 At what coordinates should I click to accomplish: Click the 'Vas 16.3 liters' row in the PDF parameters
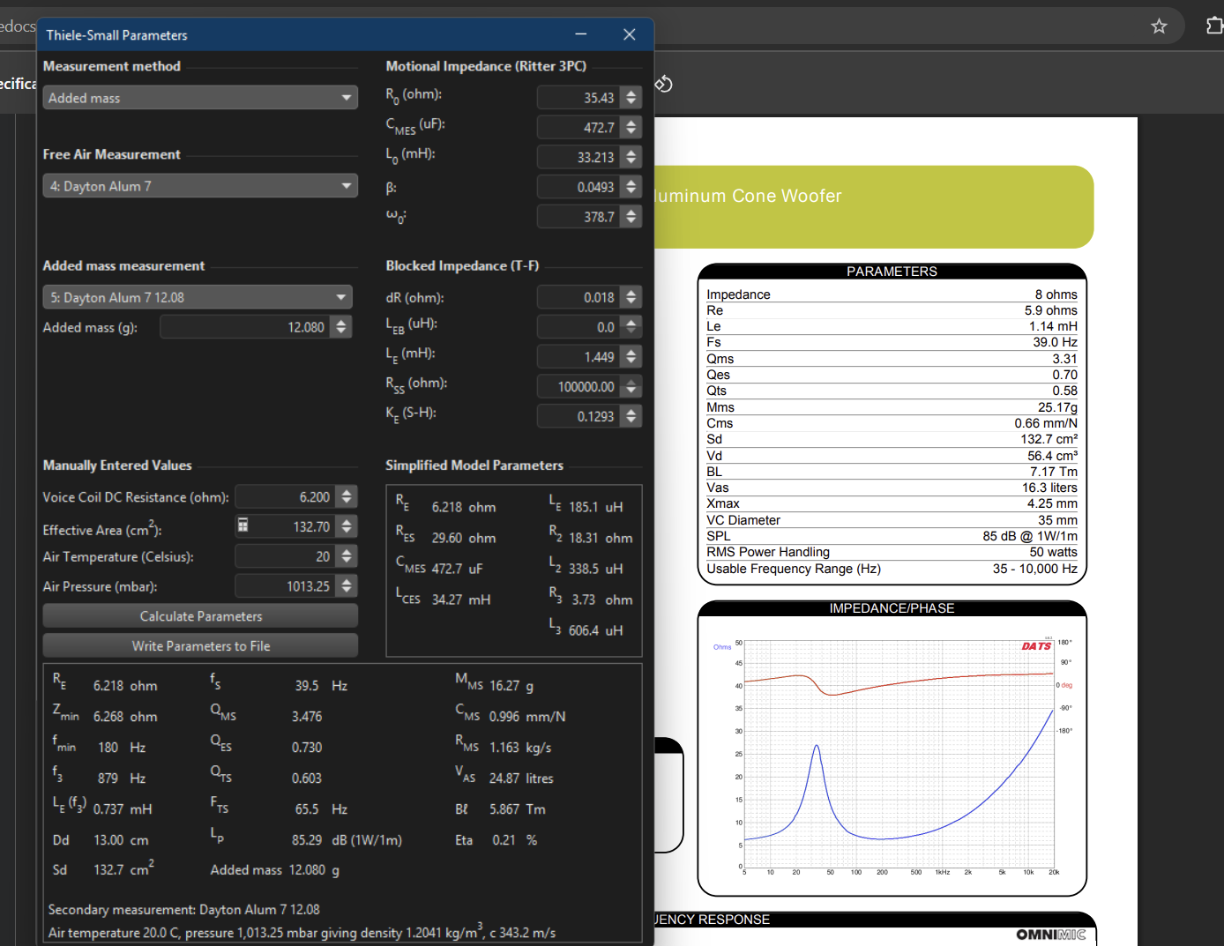click(x=892, y=488)
